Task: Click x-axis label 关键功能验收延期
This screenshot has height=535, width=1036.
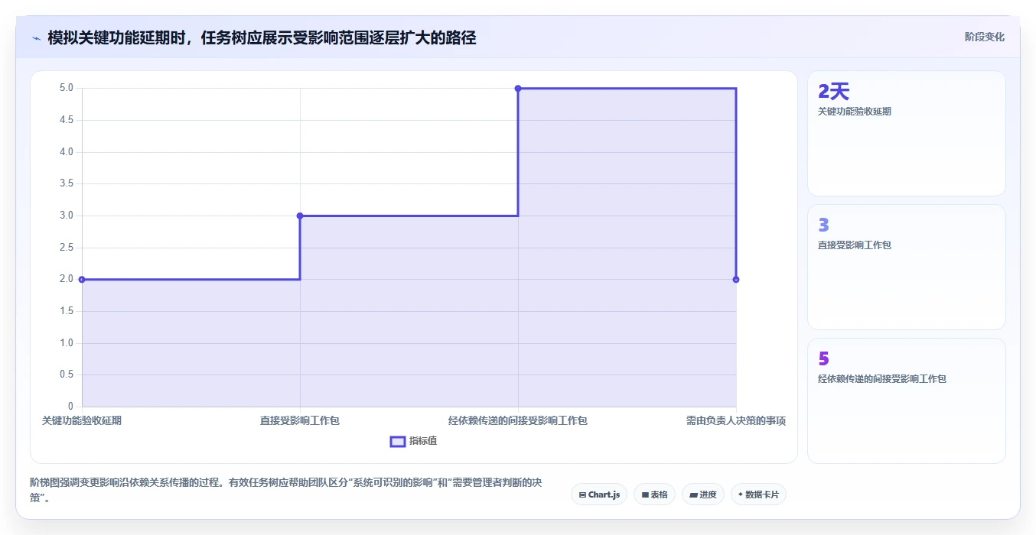Action: point(82,420)
